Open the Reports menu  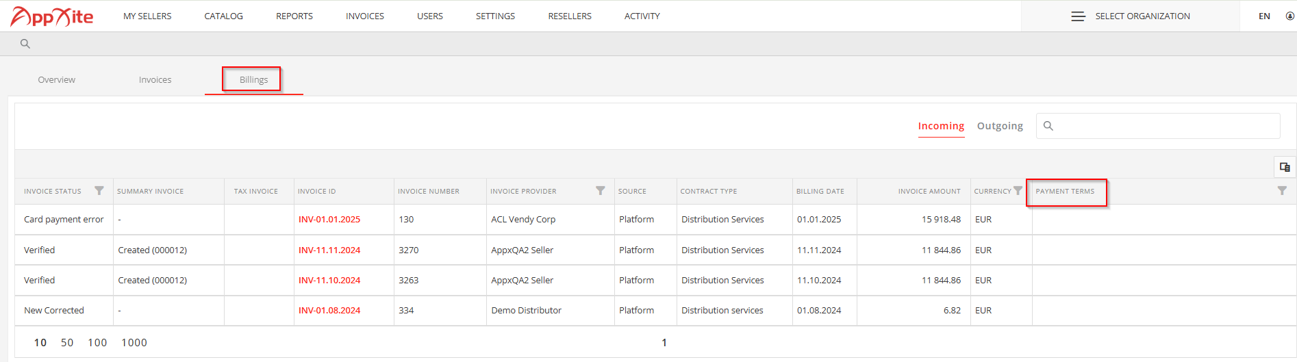click(294, 16)
